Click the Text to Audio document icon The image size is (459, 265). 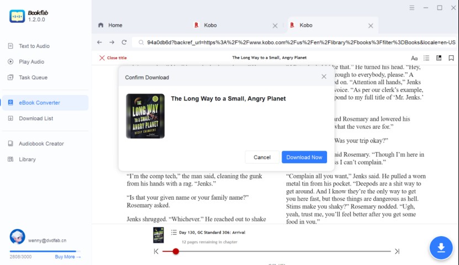click(x=10, y=46)
